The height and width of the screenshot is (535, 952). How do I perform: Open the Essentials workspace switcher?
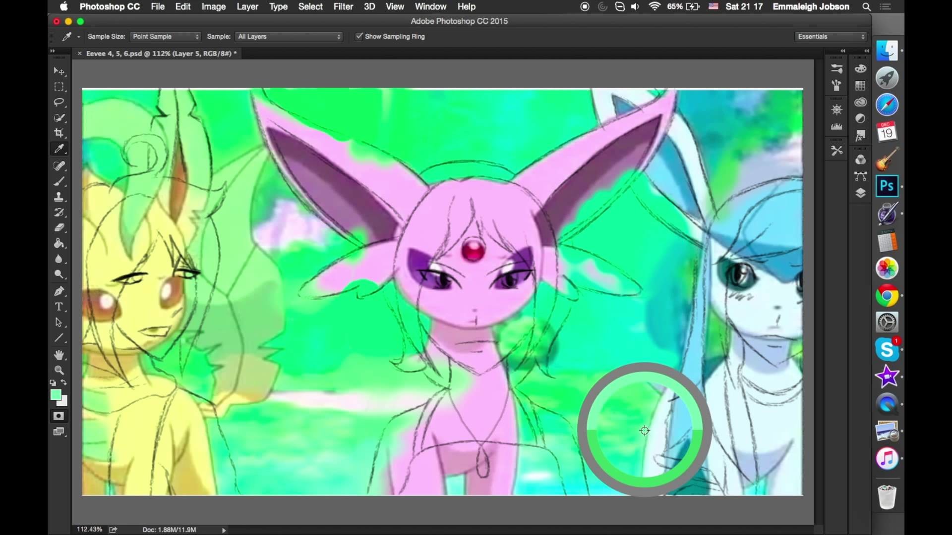pyautogui.click(x=831, y=37)
